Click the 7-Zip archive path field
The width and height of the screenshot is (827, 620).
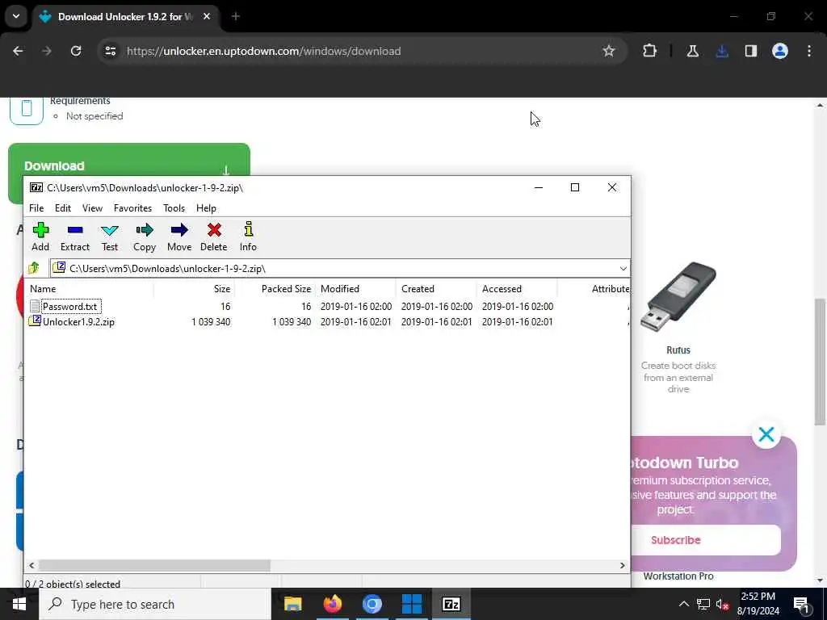click(x=340, y=268)
